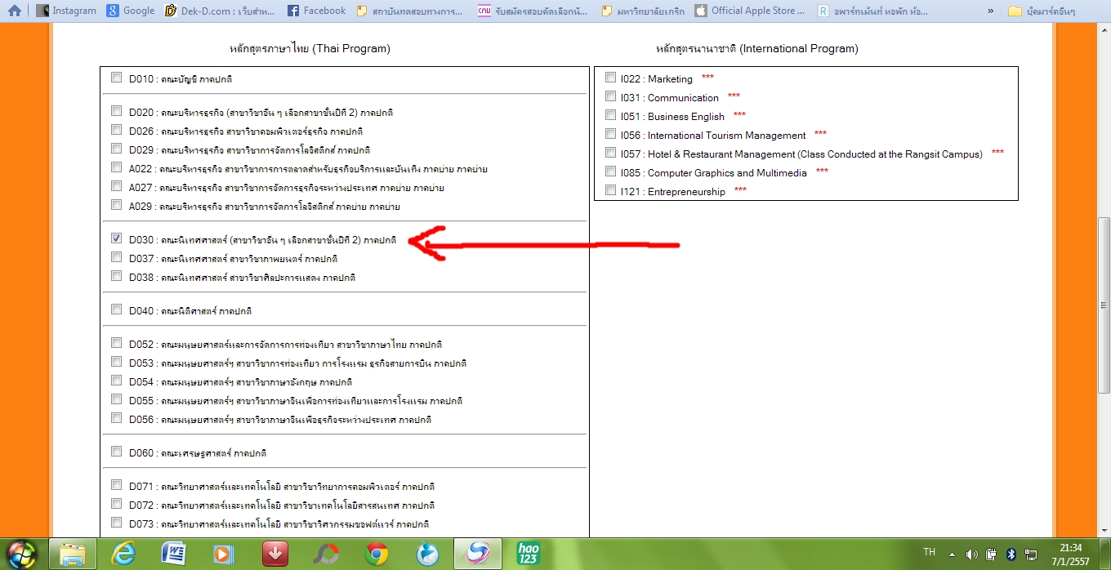Viewport: 1111px width, 570px height.
Task: Open the media player taskbar icon
Action: (x=222, y=554)
